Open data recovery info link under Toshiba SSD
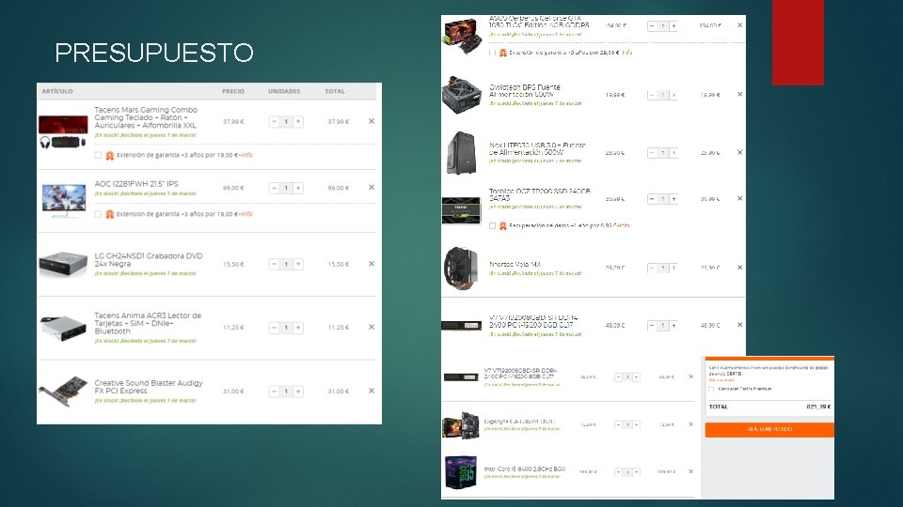The image size is (903, 507). pos(625,226)
